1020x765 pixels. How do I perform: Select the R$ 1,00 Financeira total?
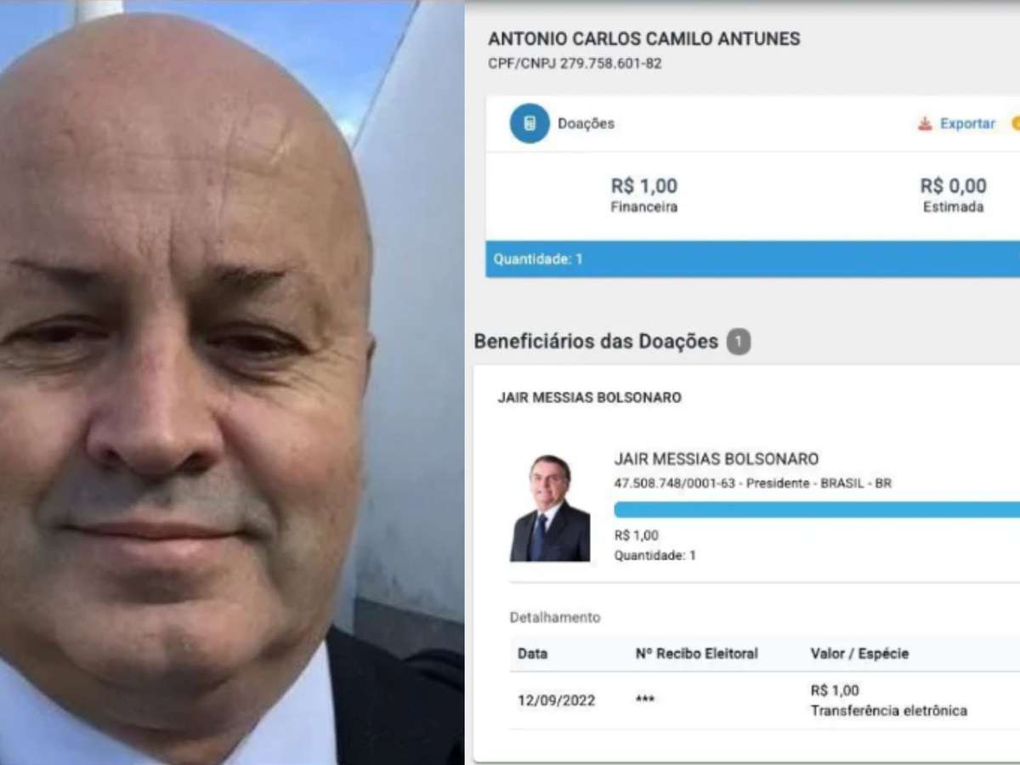point(643,195)
